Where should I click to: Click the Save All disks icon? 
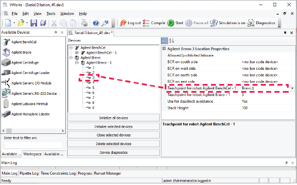coord(43,23)
